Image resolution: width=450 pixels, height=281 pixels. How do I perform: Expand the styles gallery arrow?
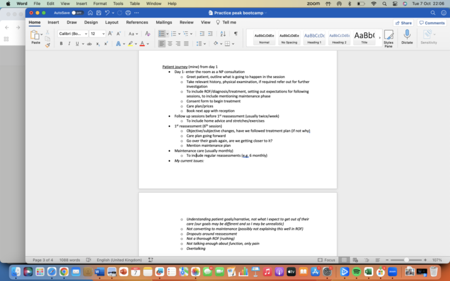(x=378, y=37)
